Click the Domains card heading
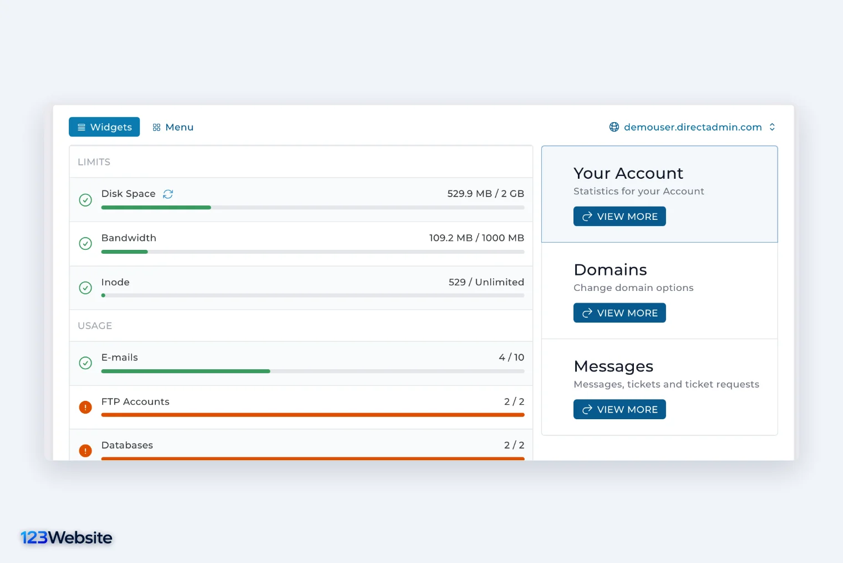The image size is (843, 563). pyautogui.click(x=610, y=270)
